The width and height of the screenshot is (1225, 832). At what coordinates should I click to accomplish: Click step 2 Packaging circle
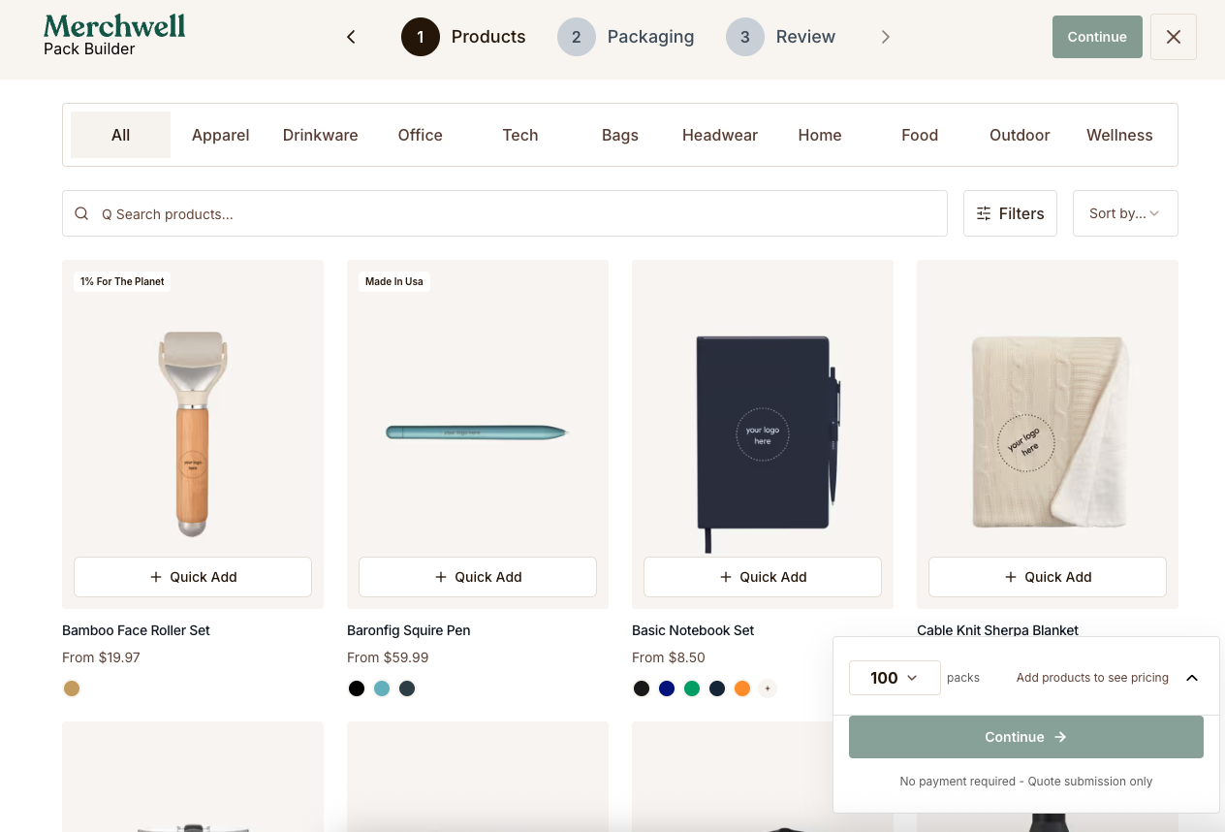point(577,37)
